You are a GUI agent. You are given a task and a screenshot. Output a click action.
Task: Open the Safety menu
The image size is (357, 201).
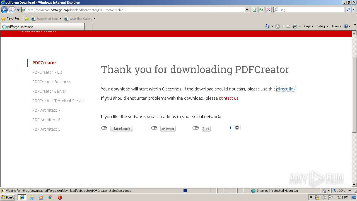click(x=322, y=26)
